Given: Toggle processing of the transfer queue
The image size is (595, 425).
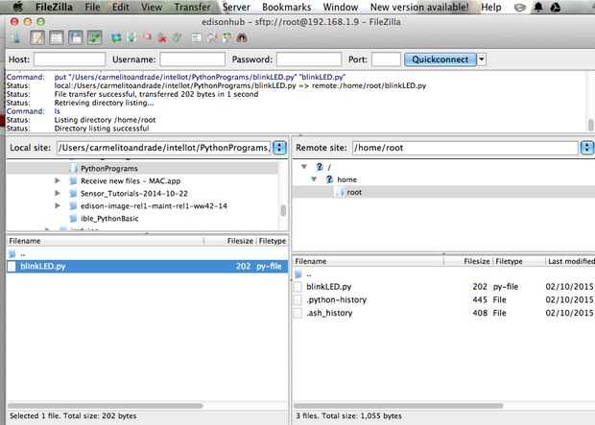Looking at the screenshot, I should 132,38.
